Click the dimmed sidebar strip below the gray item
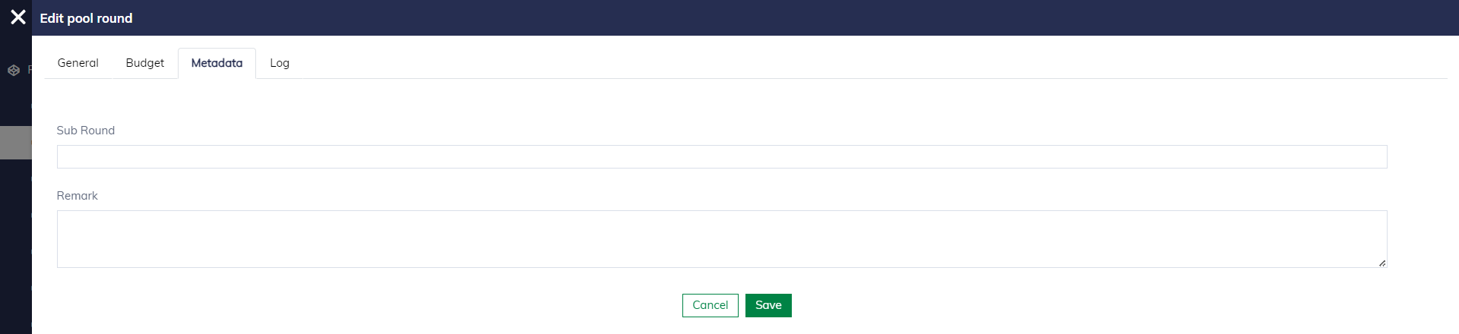 click(x=15, y=243)
